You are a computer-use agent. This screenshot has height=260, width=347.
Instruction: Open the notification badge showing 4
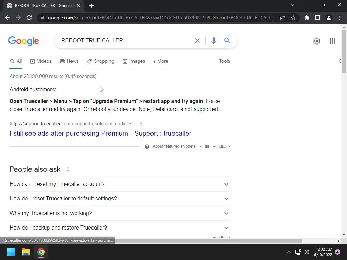pyautogui.click(x=338, y=252)
